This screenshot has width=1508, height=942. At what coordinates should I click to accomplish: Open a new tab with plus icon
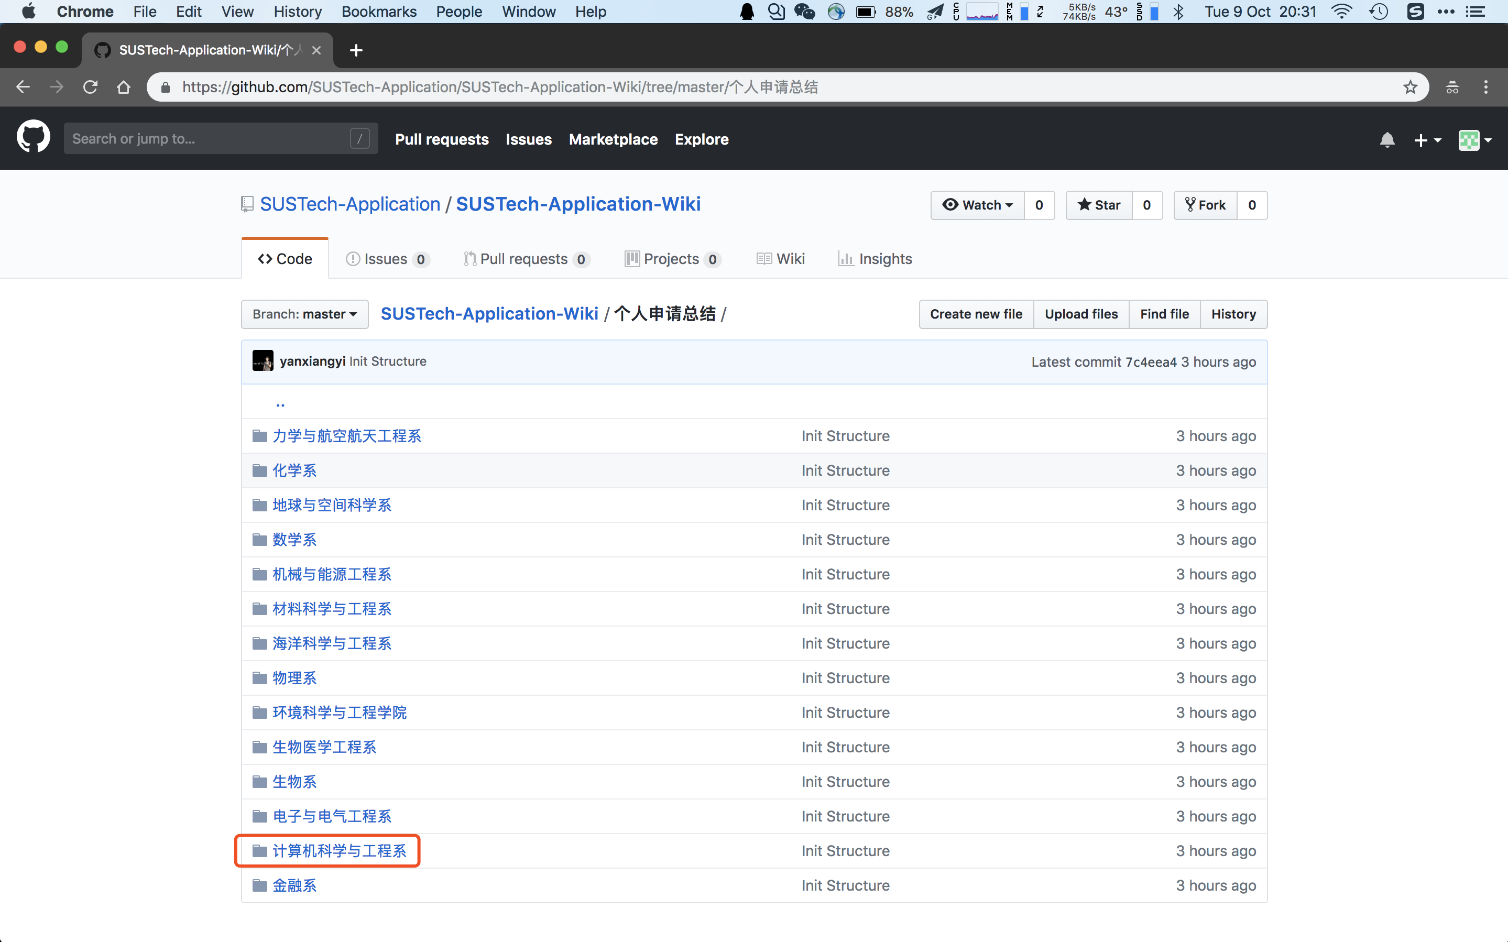tap(356, 50)
